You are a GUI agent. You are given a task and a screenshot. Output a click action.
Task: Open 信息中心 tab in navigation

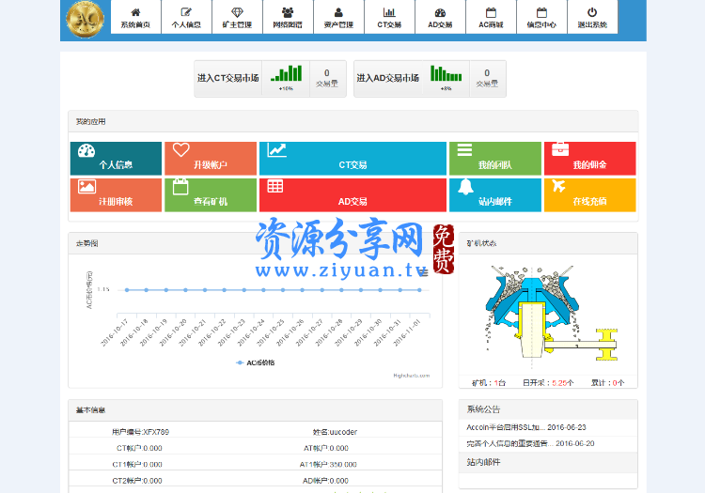[x=541, y=17]
